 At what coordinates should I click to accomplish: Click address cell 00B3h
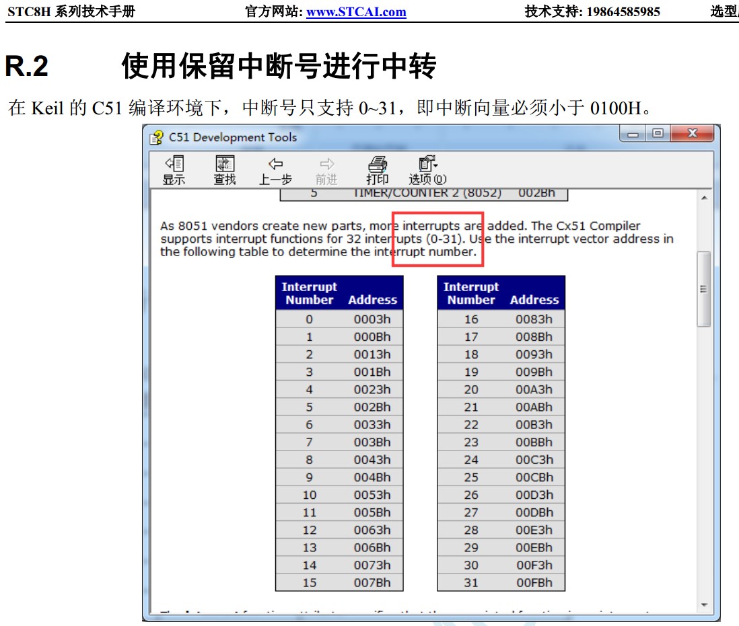[534, 425]
